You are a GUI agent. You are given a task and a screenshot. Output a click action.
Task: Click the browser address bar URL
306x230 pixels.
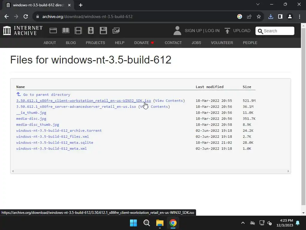(x=88, y=16)
